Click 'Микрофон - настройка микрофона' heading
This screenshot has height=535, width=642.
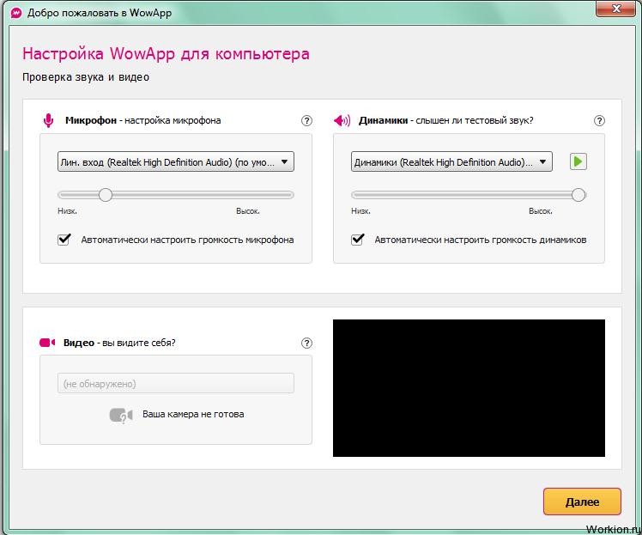tap(142, 120)
